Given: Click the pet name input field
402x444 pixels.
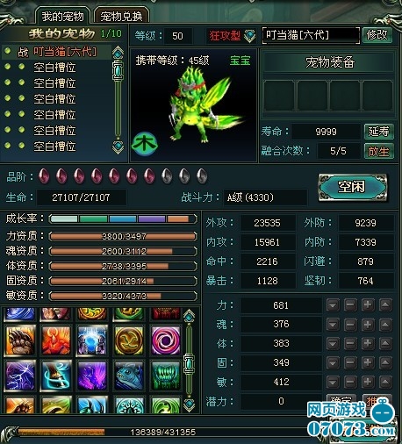Looking at the screenshot, I should pos(311,35).
